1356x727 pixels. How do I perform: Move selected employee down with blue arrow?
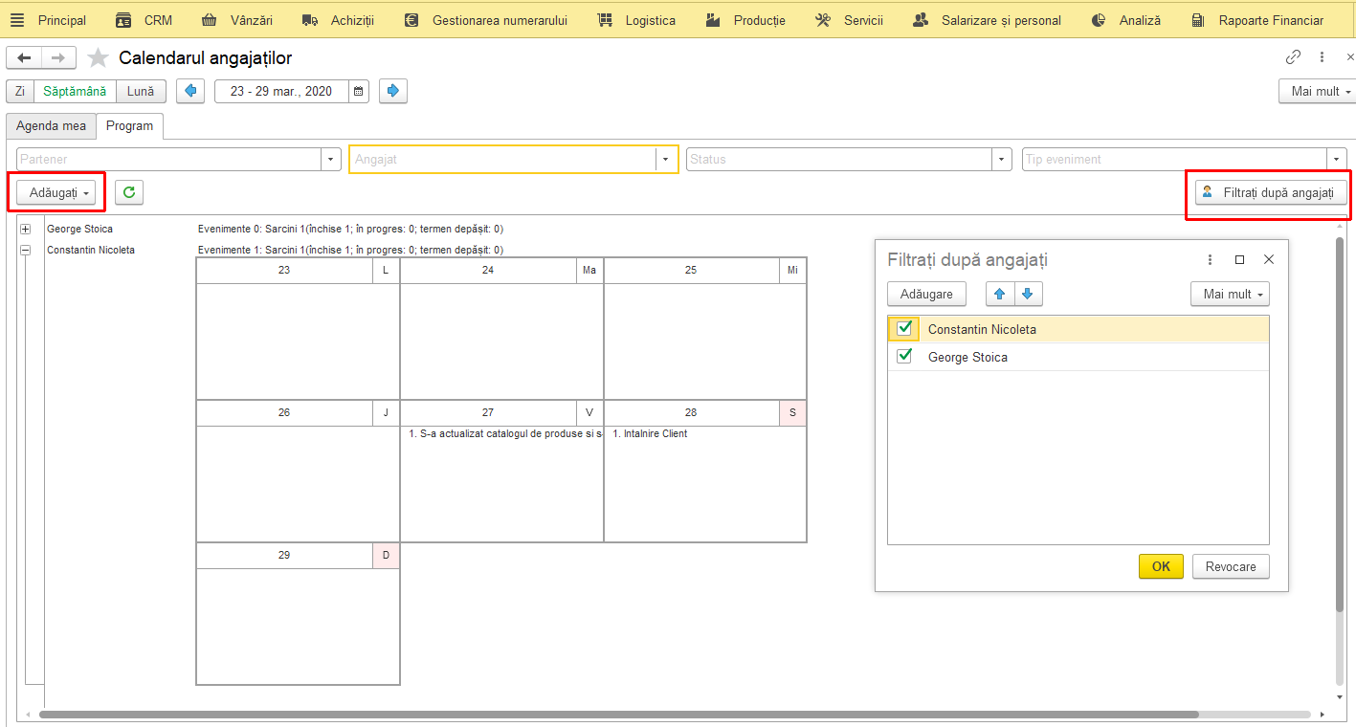(1028, 294)
